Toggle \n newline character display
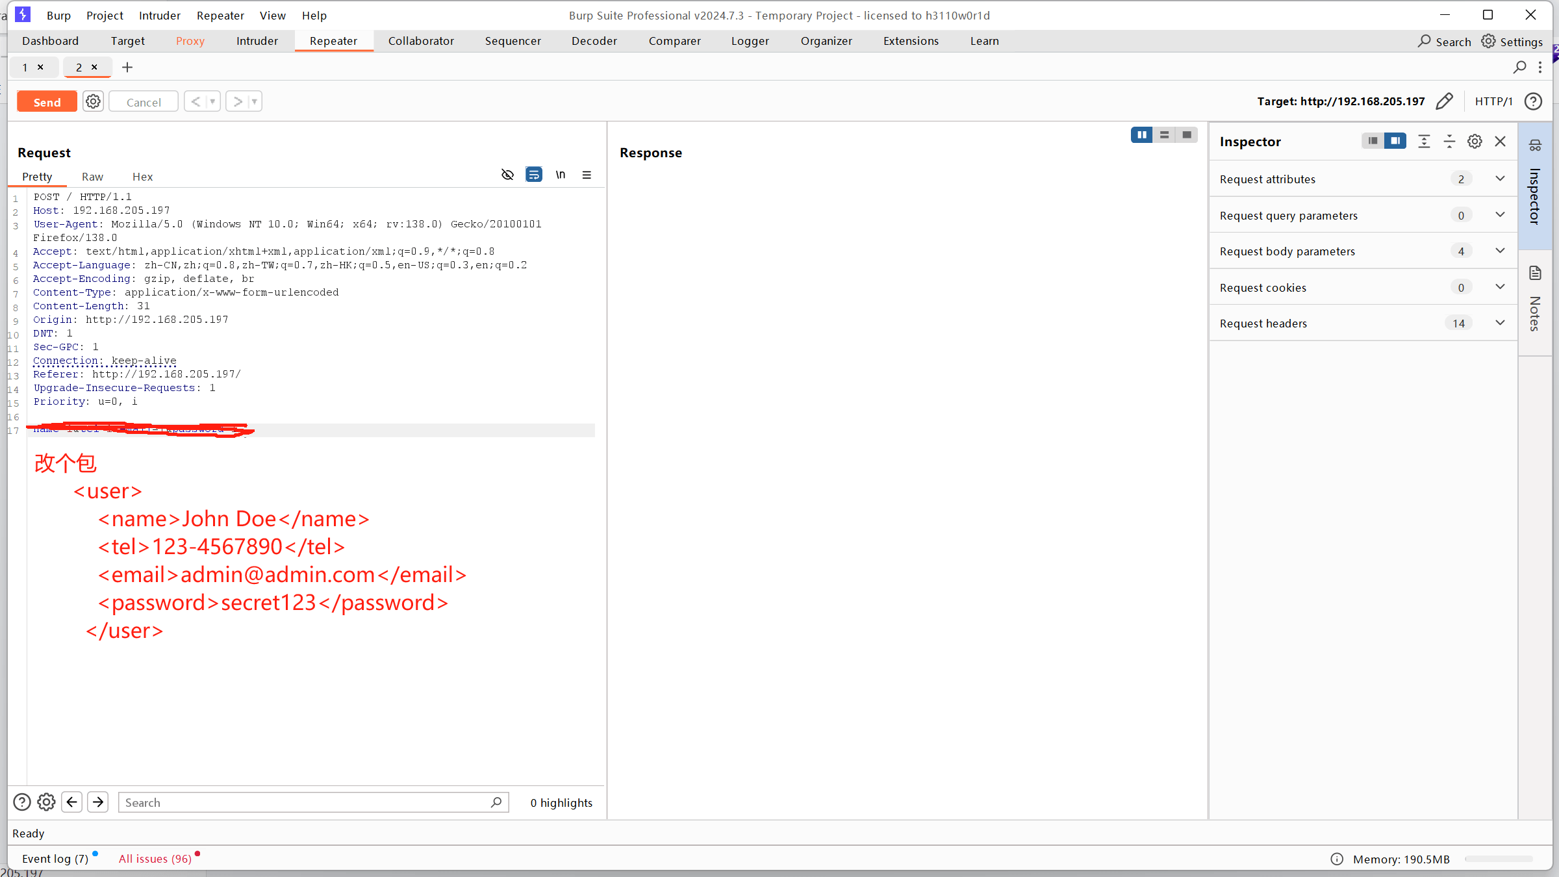Screen dimensions: 1559x877 [x=561, y=175]
